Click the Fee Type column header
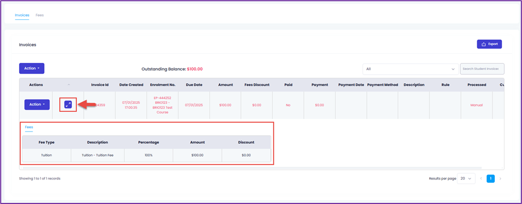Viewport: 522px width, 204px height. point(46,142)
